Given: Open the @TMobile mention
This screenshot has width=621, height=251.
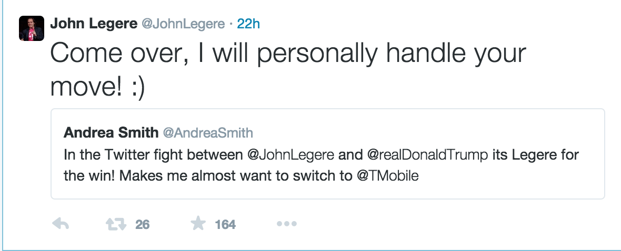Looking at the screenshot, I should pos(387,176).
